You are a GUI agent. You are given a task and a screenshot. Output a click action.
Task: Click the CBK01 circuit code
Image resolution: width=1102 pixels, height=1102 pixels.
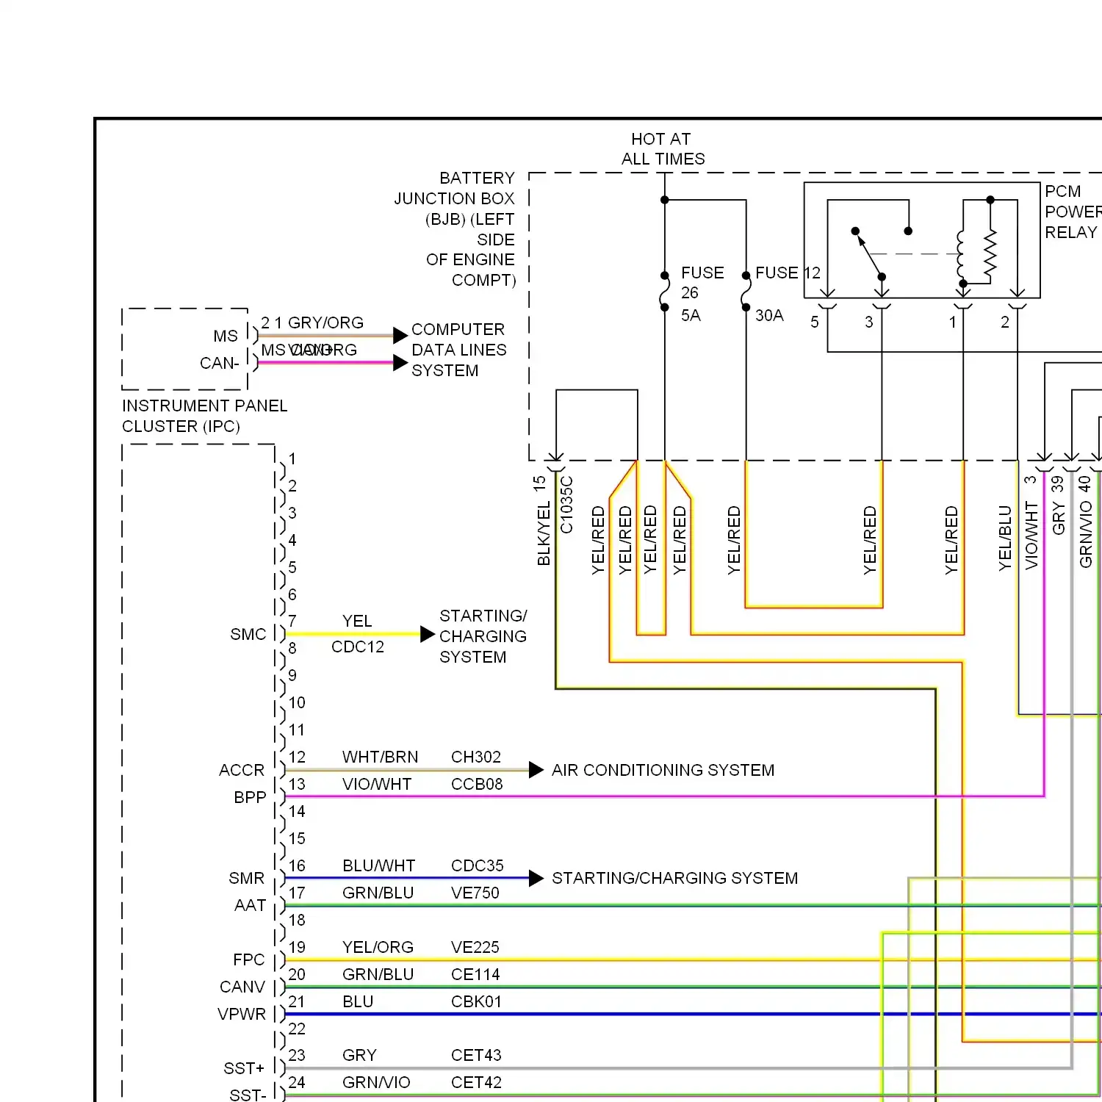pos(476,1001)
